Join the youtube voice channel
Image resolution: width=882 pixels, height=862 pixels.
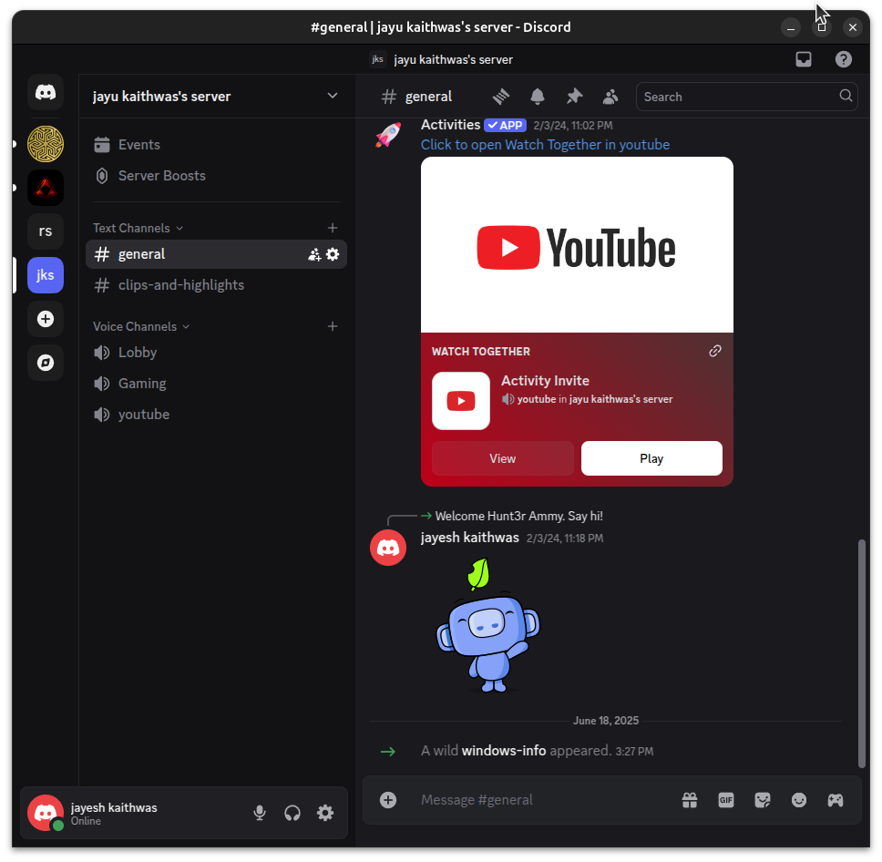click(216, 414)
